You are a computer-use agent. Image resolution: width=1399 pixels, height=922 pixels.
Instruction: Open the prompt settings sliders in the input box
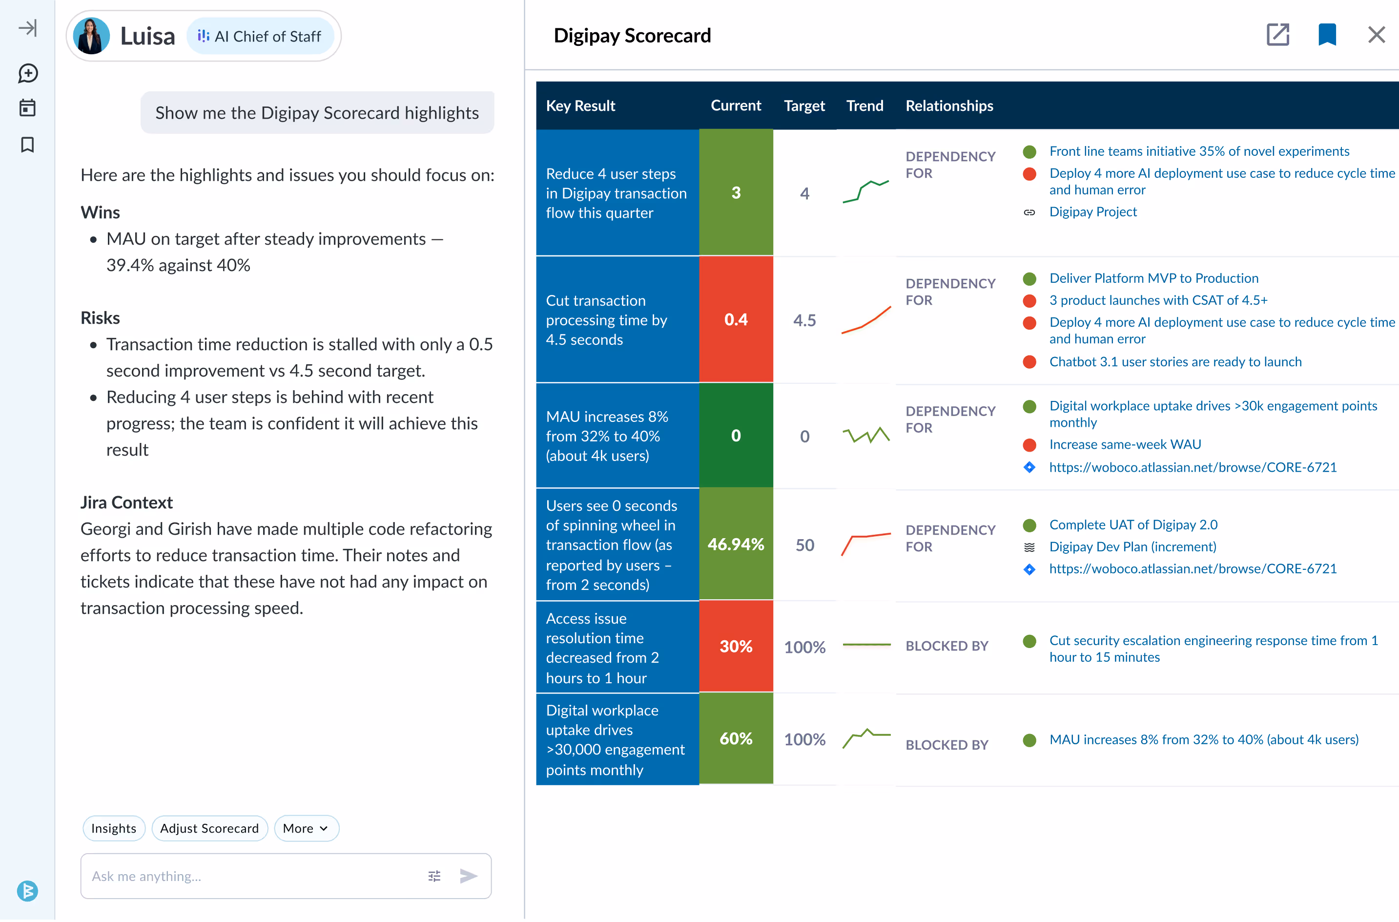[434, 876]
